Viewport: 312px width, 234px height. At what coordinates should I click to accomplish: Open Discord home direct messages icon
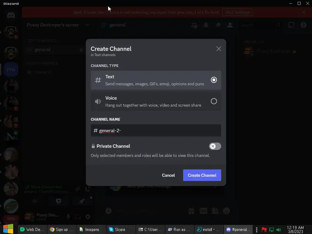tap(11, 15)
